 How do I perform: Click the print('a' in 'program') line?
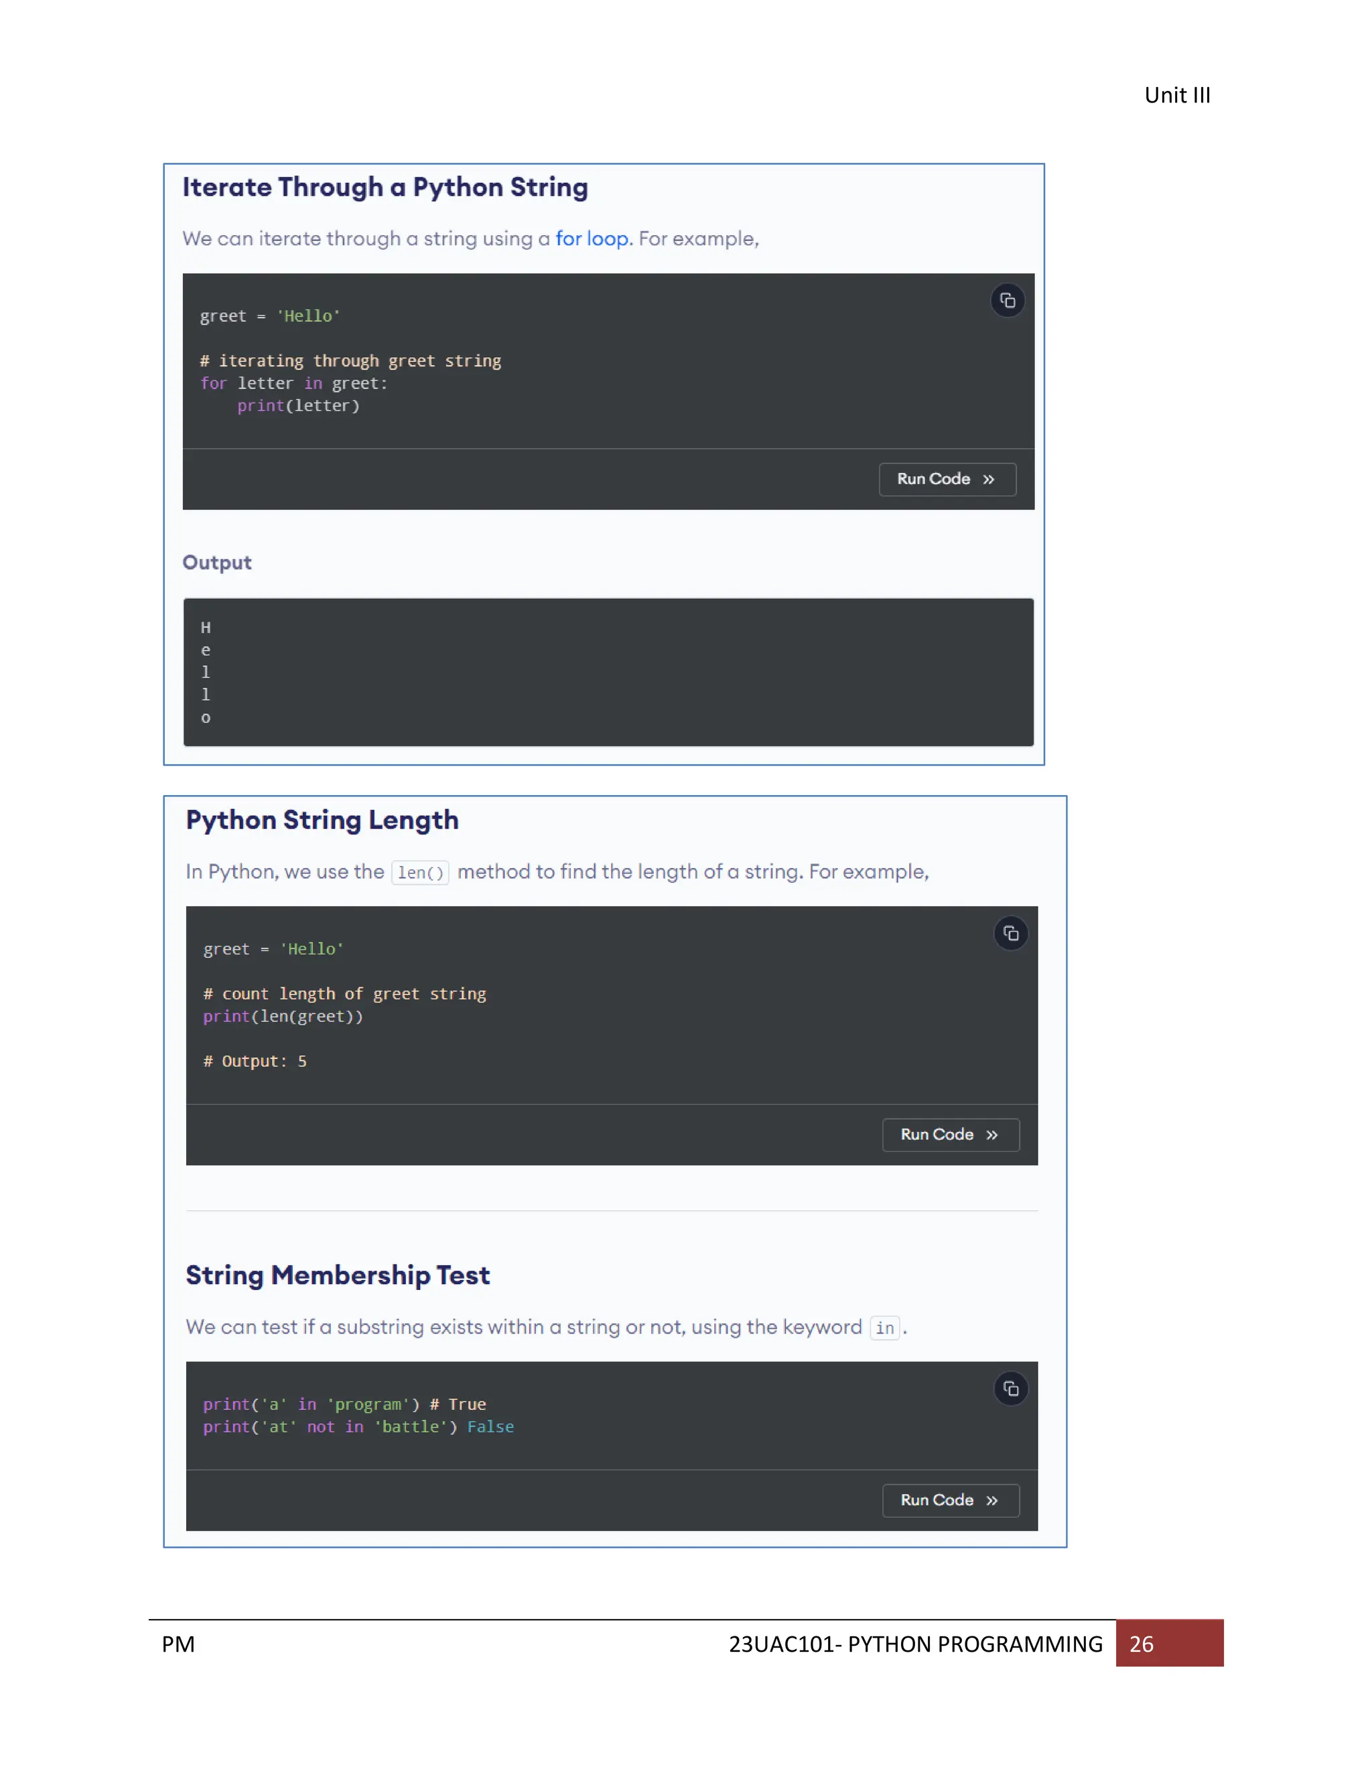[344, 1405]
